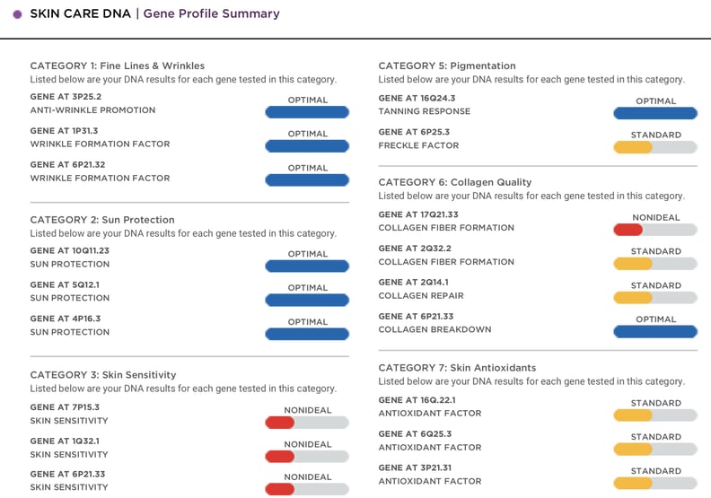
Task: Select the Category 1: Fine Lines & Wrinkles heading
Action: pos(118,66)
